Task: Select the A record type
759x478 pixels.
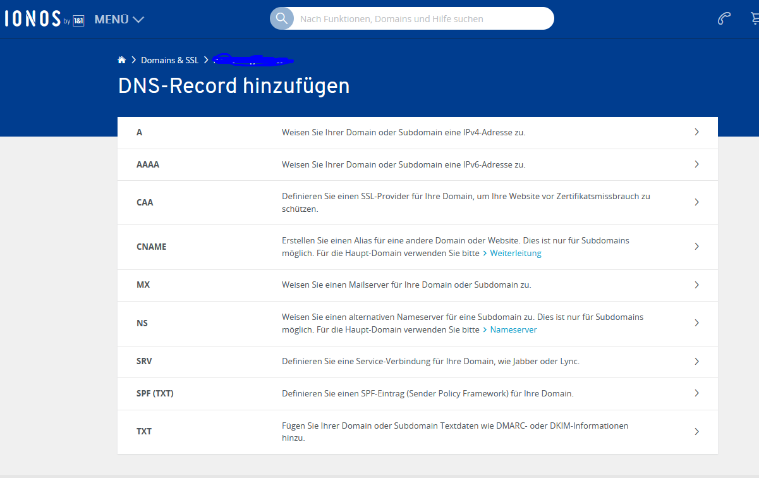Action: tap(140, 133)
